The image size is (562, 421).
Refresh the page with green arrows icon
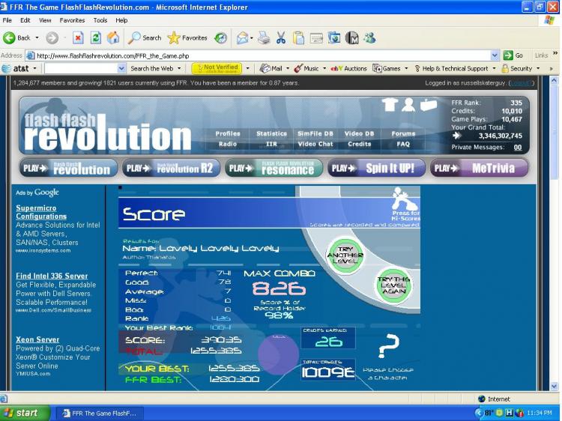pyautogui.click(x=95, y=37)
